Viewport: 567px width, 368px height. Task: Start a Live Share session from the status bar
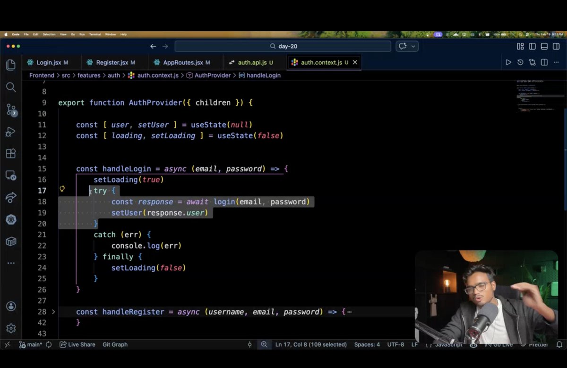(x=77, y=345)
